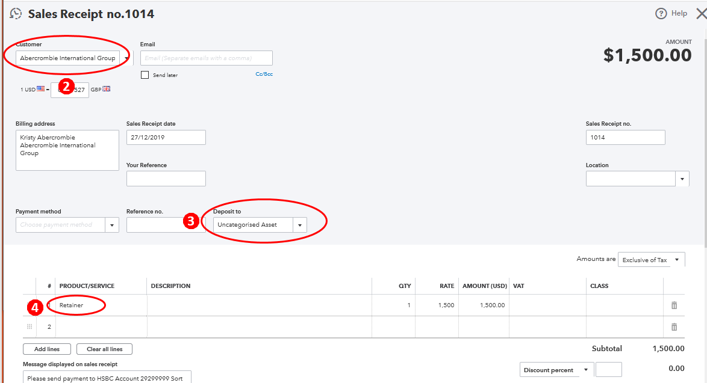Click the Clear all lines button

click(x=104, y=349)
